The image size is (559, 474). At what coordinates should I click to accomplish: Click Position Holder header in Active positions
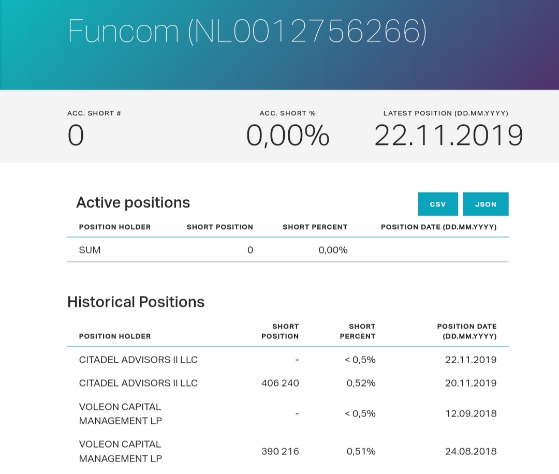pyautogui.click(x=115, y=227)
